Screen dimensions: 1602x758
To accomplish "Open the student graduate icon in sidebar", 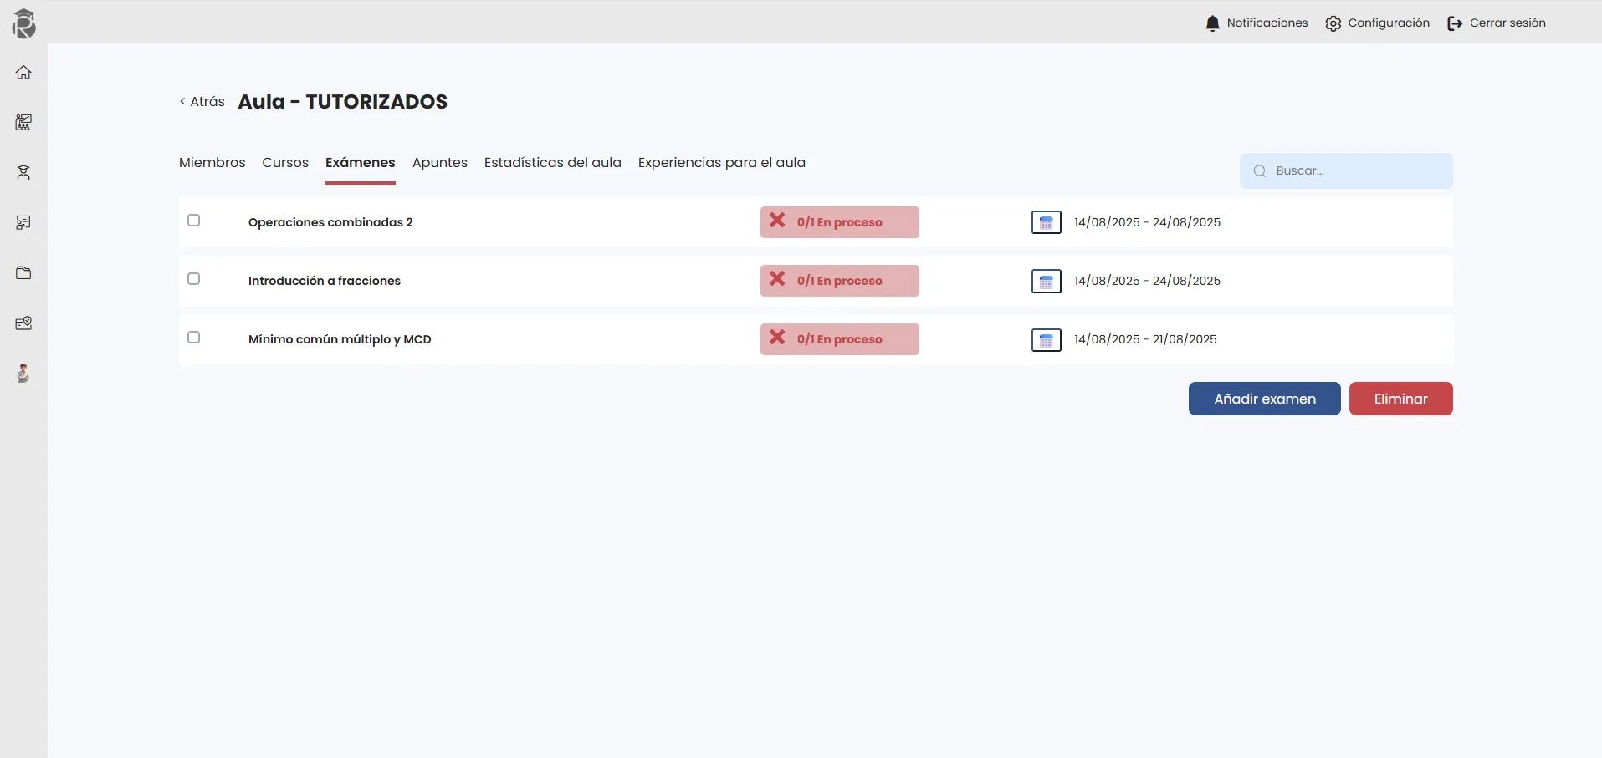I will (23, 173).
